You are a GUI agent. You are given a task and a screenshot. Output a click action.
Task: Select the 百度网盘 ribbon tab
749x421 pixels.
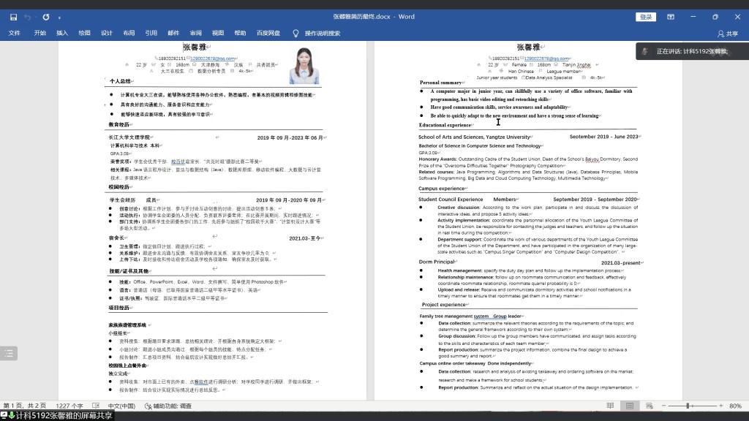268,33
